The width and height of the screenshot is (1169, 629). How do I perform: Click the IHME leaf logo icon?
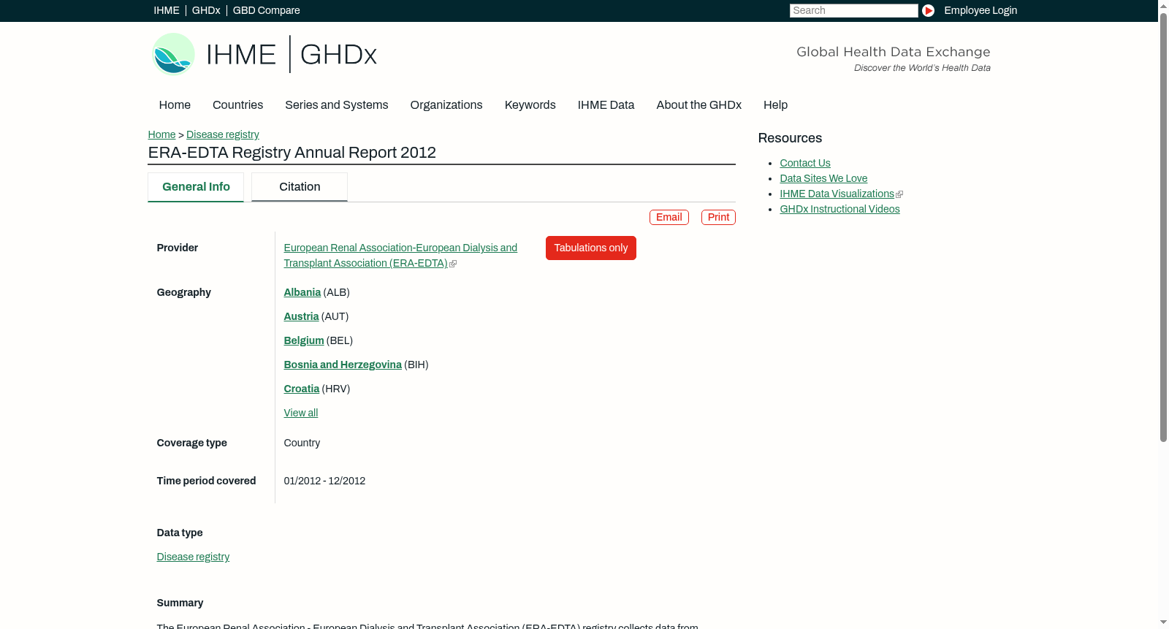(173, 54)
